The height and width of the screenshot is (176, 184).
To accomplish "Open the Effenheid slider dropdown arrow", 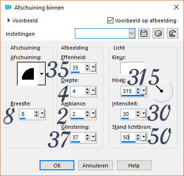I will point(93,67).
